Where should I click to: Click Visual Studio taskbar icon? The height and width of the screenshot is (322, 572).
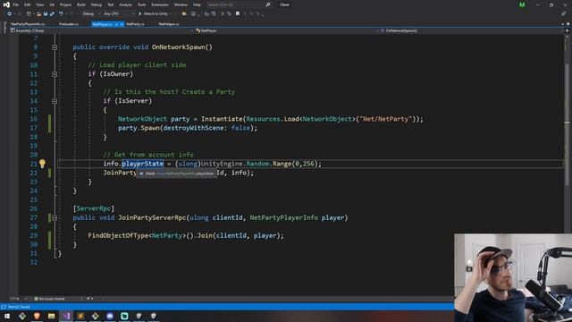coord(66,316)
